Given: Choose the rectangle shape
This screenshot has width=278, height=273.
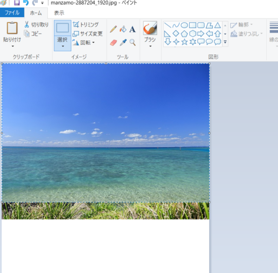Looking at the screenshot, I should (193, 25).
